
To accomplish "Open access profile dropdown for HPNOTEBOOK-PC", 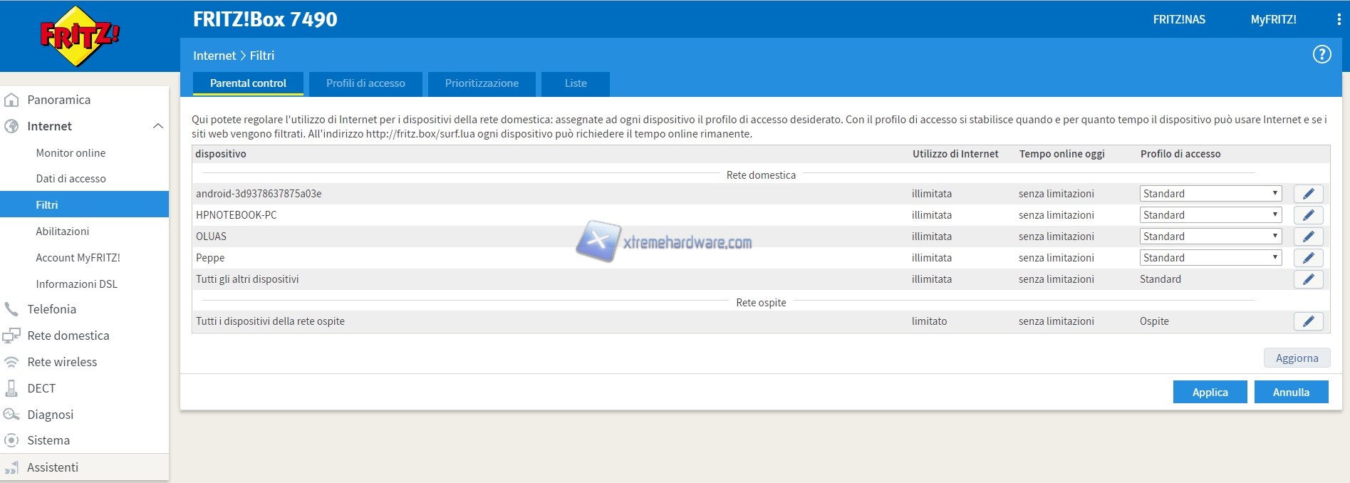I will click(1210, 215).
